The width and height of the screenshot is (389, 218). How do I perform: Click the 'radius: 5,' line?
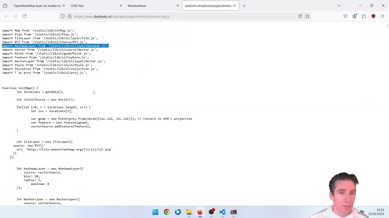(x=33, y=180)
